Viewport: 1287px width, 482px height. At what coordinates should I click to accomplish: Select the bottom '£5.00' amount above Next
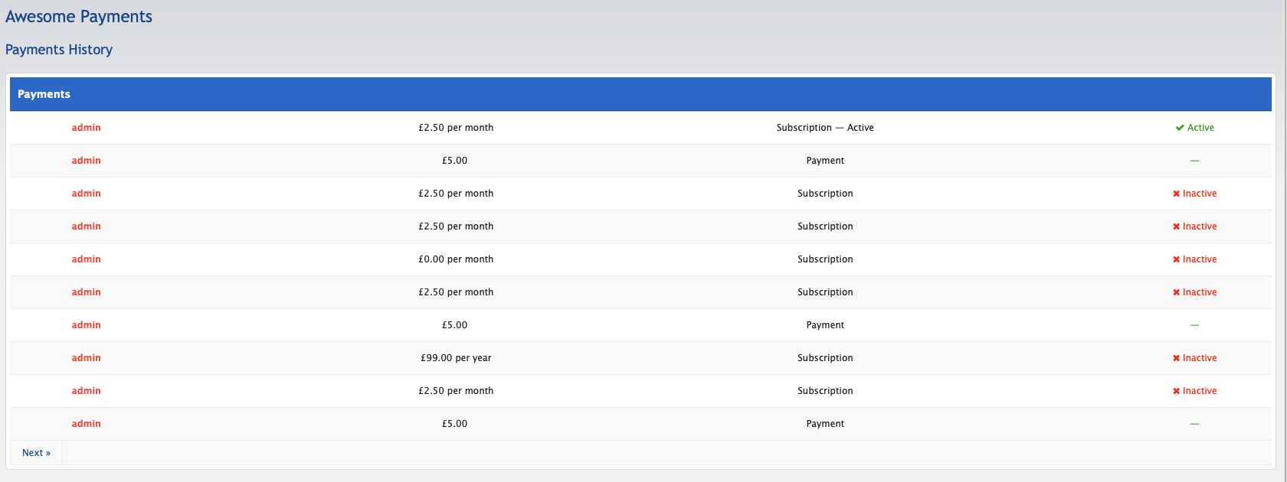(x=454, y=424)
